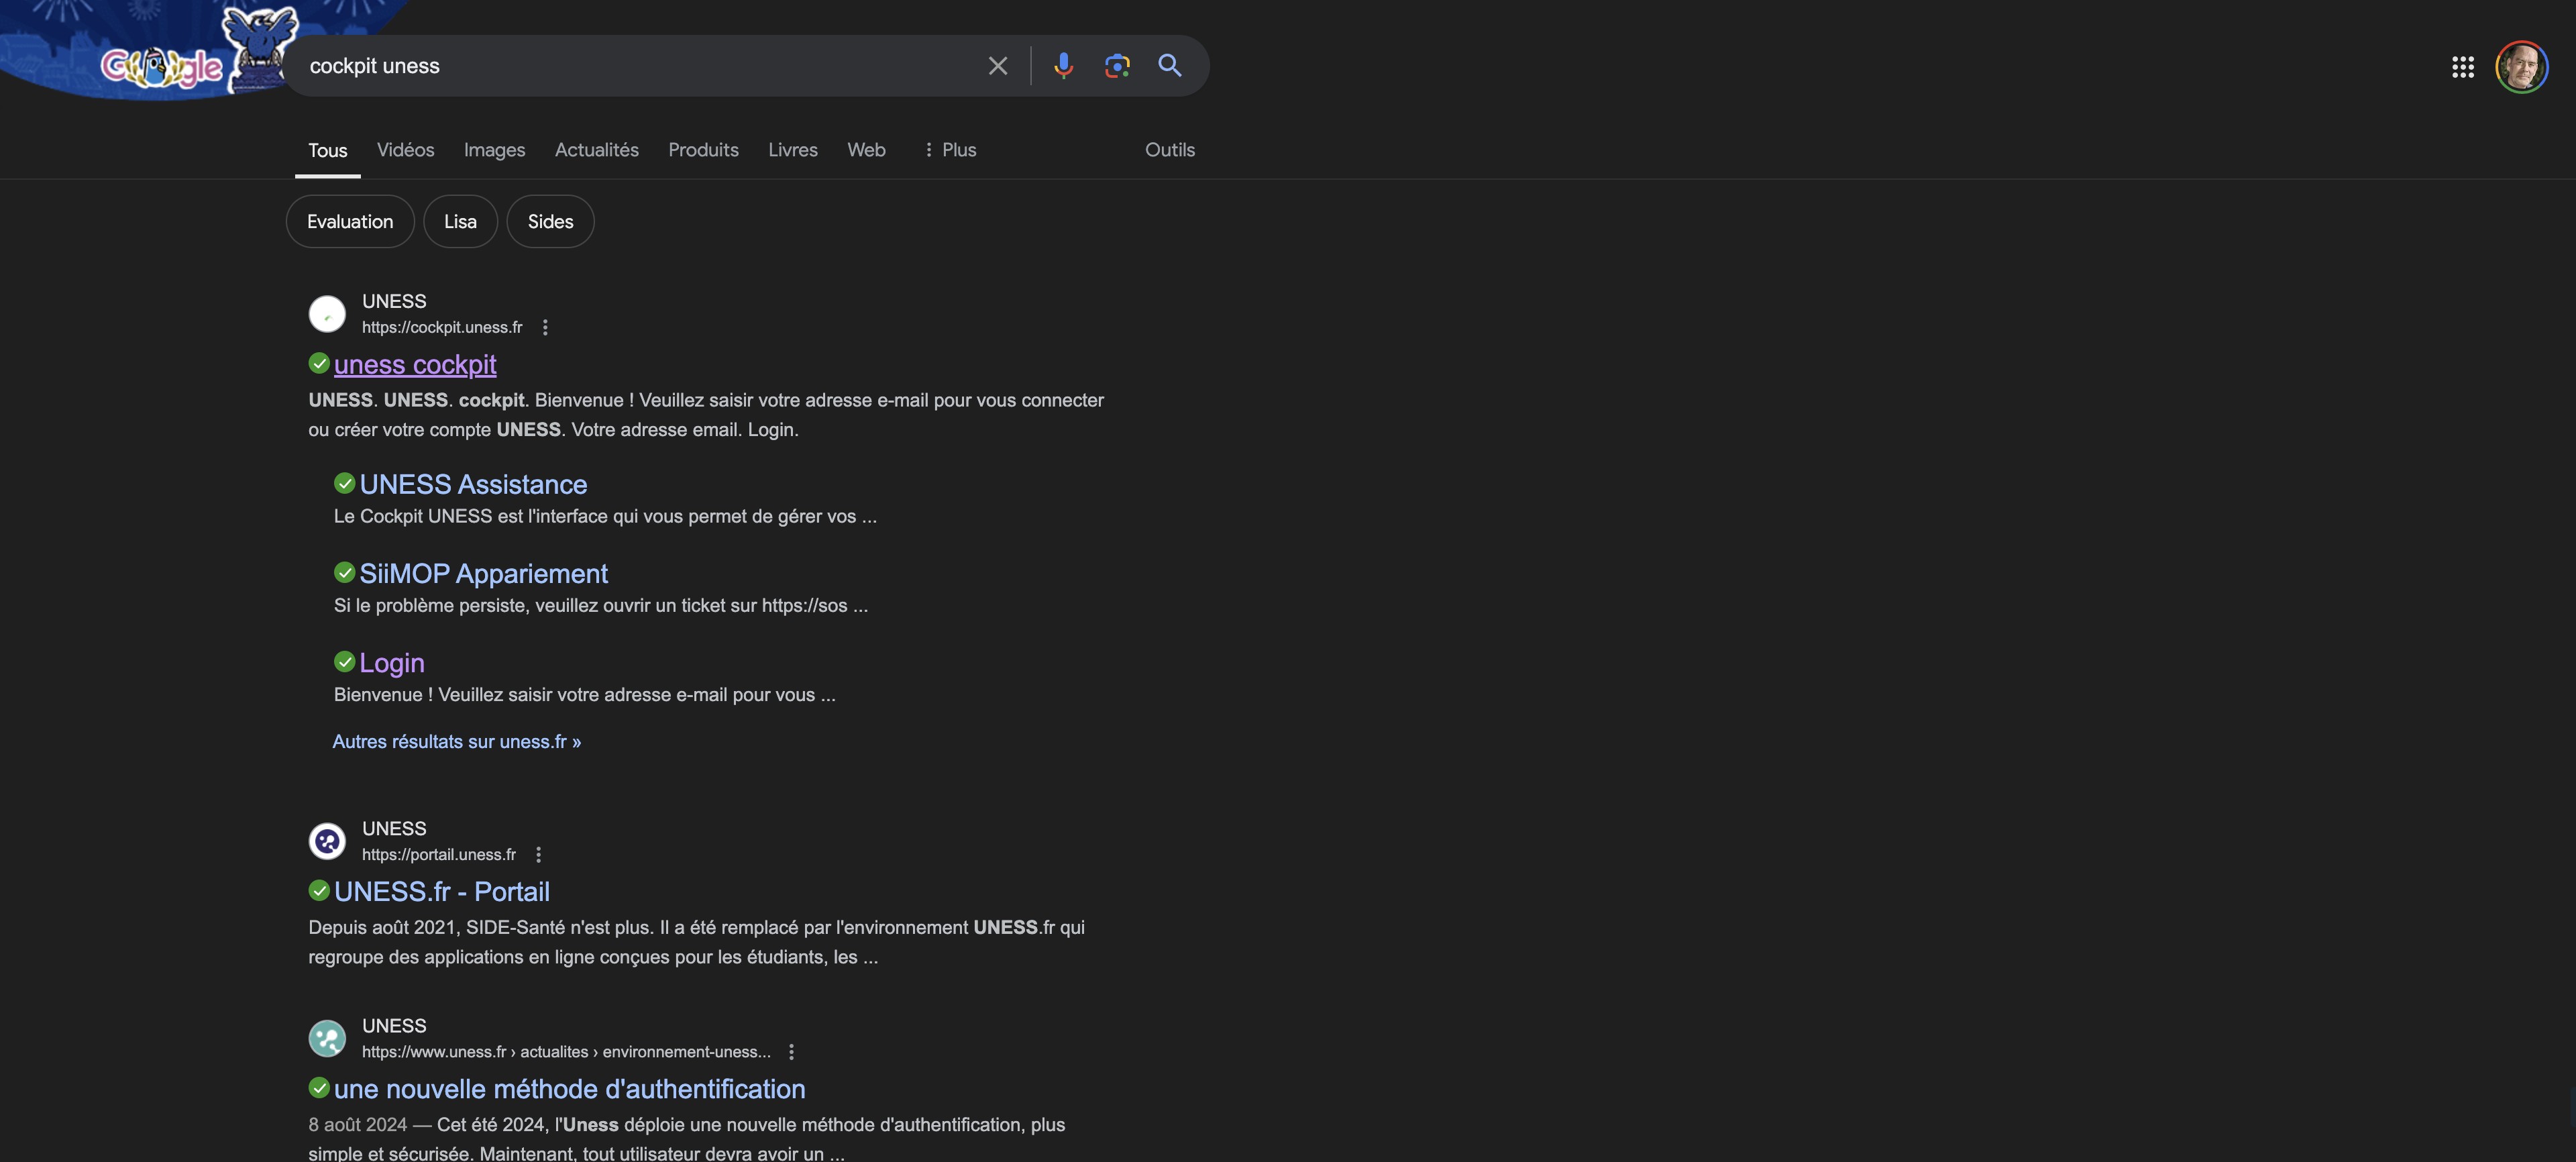Image resolution: width=2576 pixels, height=1162 pixels.
Task: Click green checkmark beside uness cockpit result
Action: [x=319, y=364]
